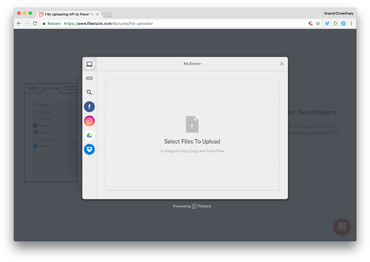Open a new browser tab
The height and width of the screenshot is (262, 370).
[x=107, y=14]
